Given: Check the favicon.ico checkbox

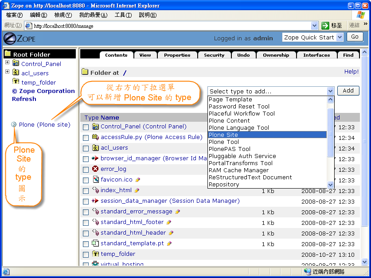Looking at the screenshot, I should (86, 180).
